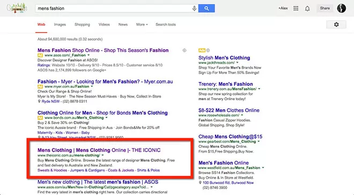This screenshot has width=354, height=195.
Task: Expand arrow next to www.asos.com/_Fashion
Action: pyautogui.click(x=88, y=55)
